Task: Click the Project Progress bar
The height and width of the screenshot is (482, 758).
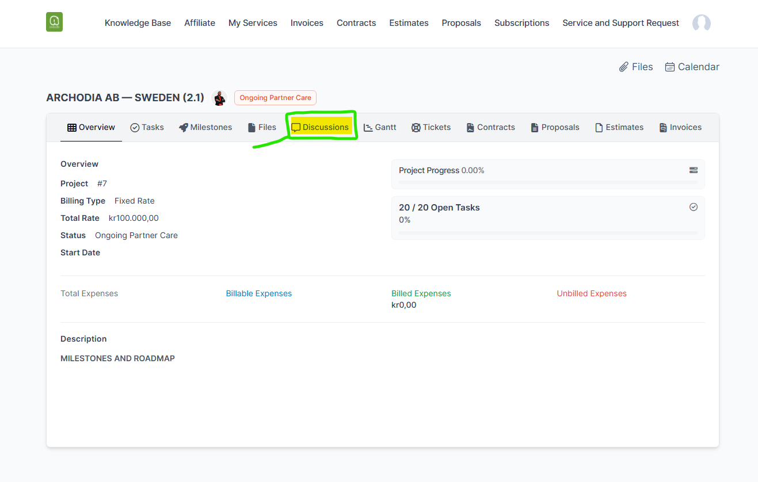Action: [547, 183]
